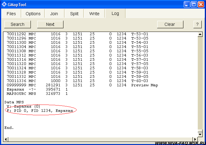
Task: Click the Next button
Action: [x=50, y=24]
